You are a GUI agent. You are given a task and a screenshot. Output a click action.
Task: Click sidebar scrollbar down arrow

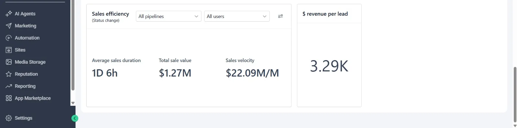point(73,103)
